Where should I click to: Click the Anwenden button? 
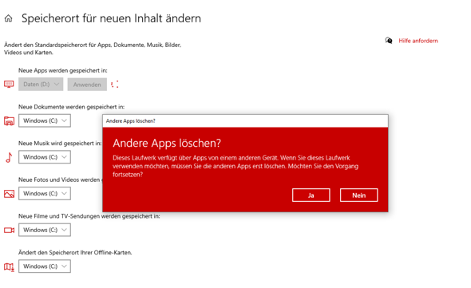pyautogui.click(x=87, y=85)
